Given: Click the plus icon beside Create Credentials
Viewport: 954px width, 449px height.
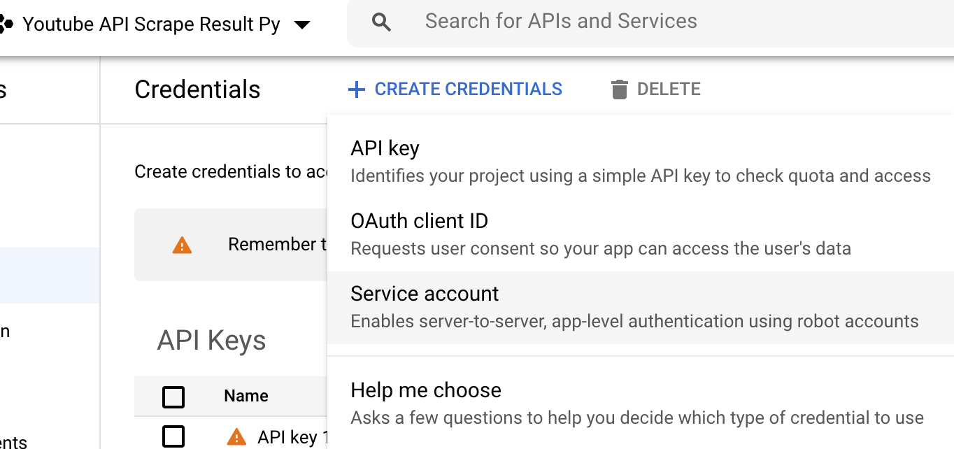Looking at the screenshot, I should tap(357, 90).
